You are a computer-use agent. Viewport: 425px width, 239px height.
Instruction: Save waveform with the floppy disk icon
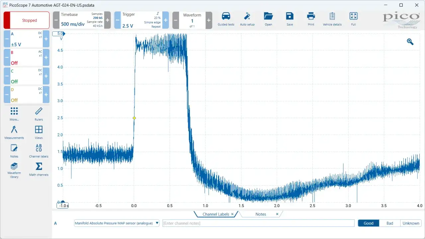(x=290, y=16)
